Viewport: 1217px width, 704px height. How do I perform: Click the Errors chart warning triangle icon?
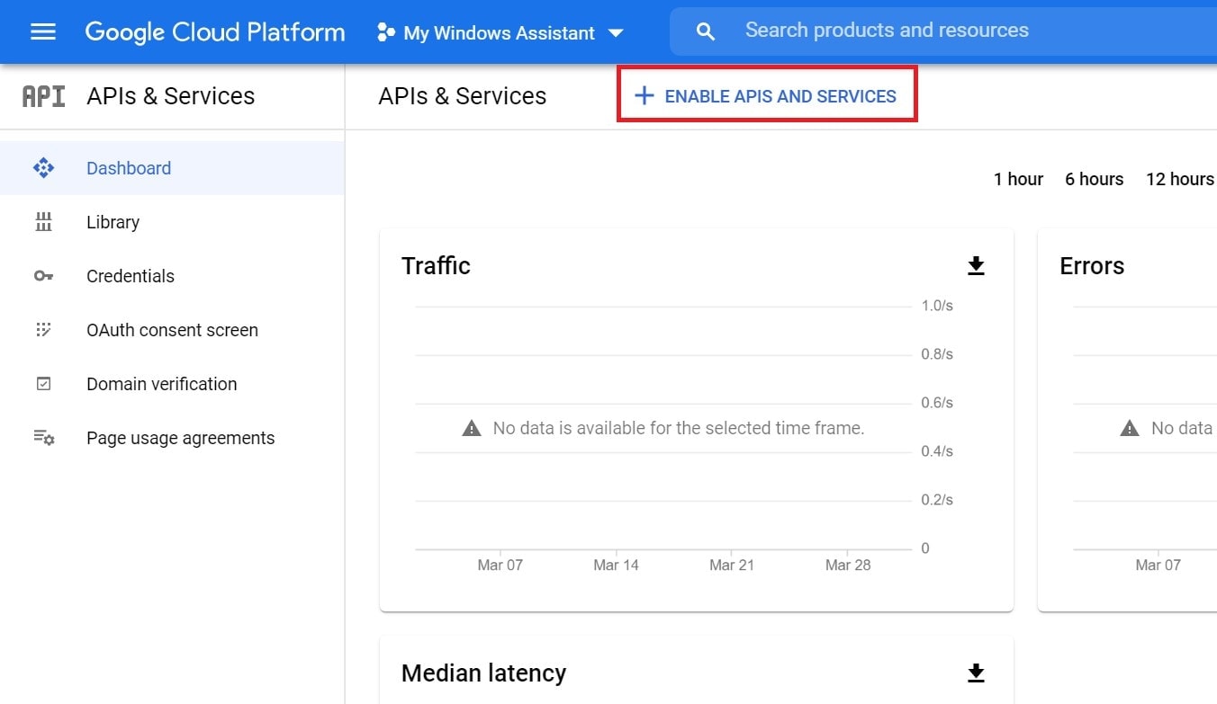click(1130, 429)
